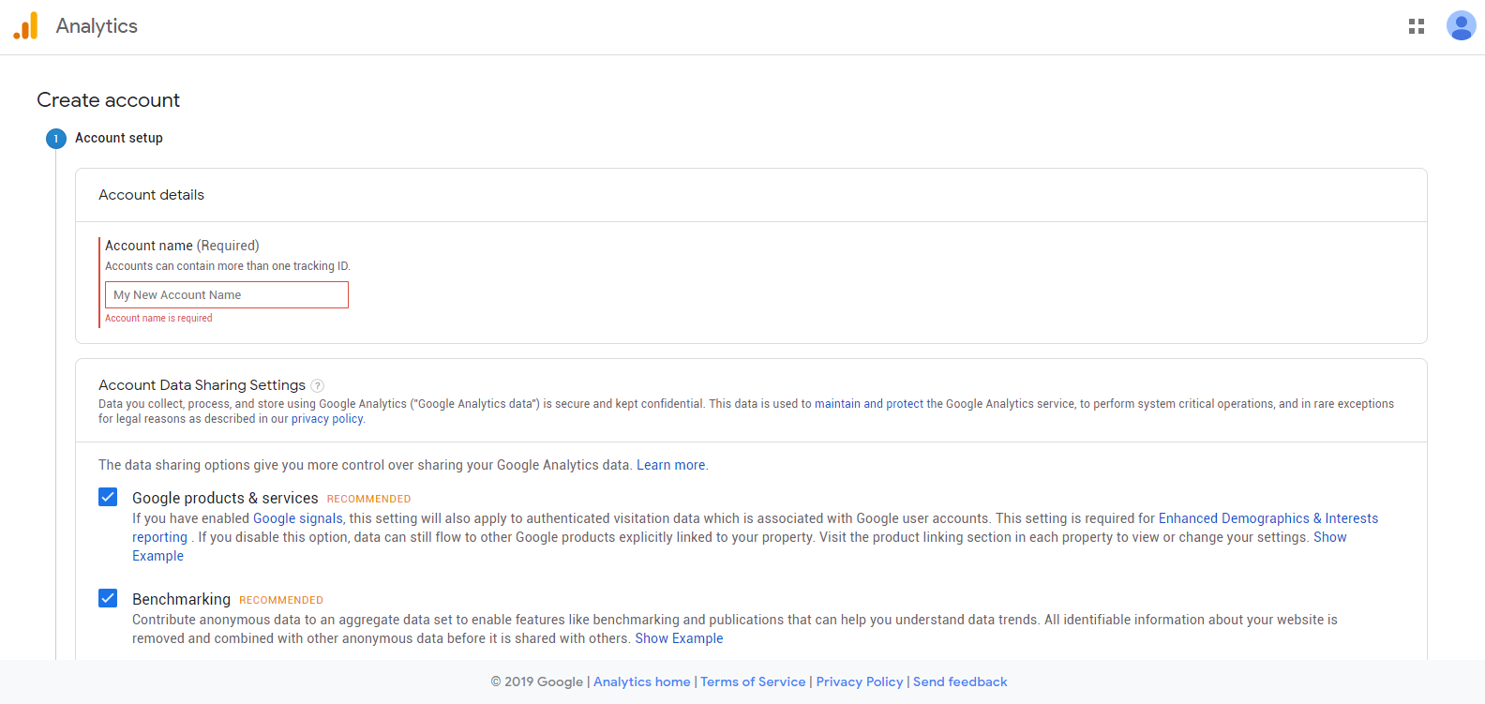Uncheck the Benchmarking checkbox

108,598
